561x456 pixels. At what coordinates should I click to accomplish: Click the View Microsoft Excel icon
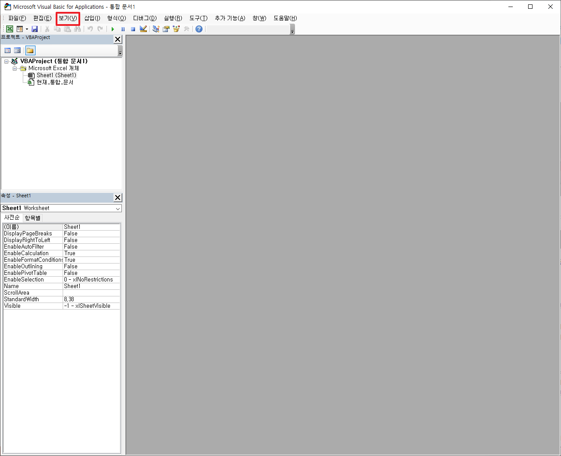pos(9,29)
